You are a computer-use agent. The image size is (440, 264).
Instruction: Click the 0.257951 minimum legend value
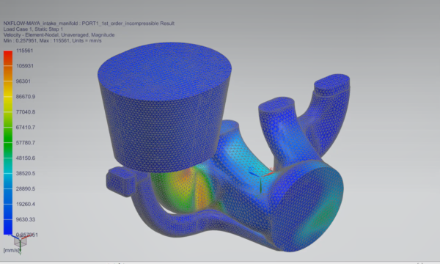pos(27,235)
